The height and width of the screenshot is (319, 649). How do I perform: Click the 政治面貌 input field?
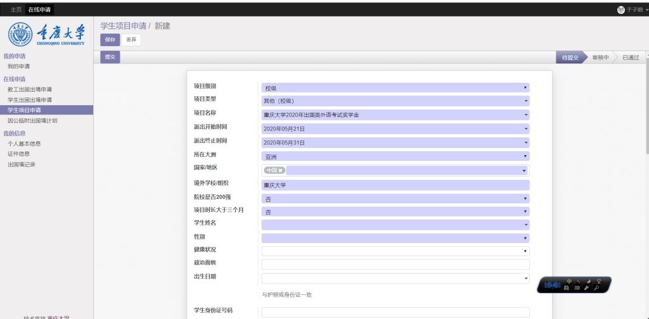pos(395,264)
